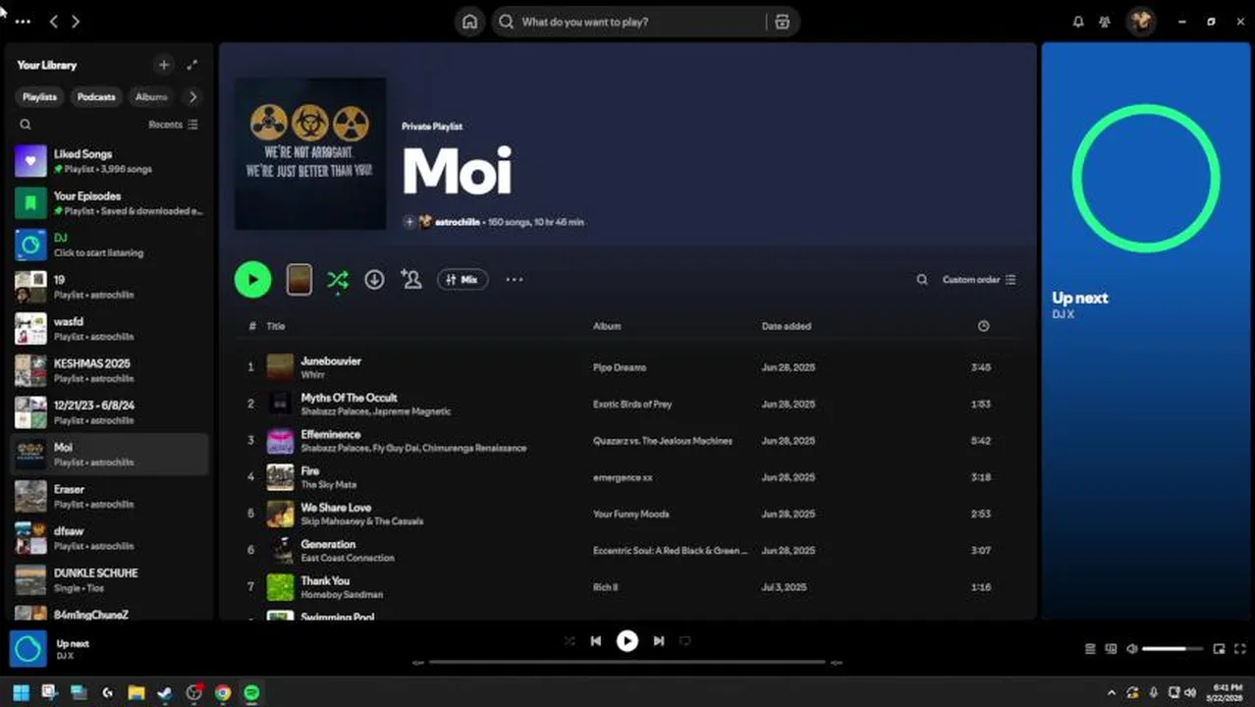Go to Spotify Home via house icon
1255x707 pixels.
click(x=469, y=22)
